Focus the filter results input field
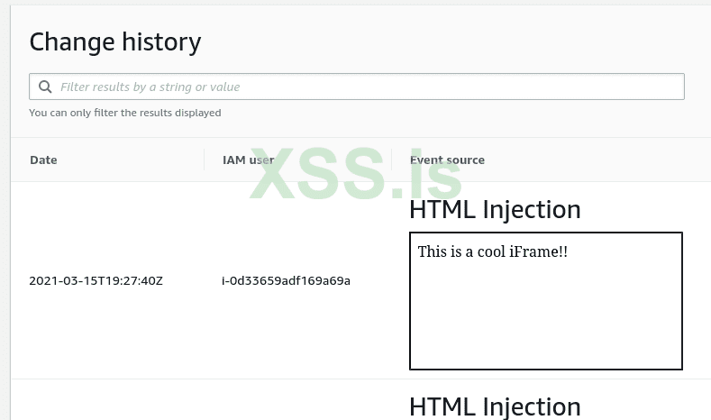The height and width of the screenshot is (420, 711). (x=360, y=87)
